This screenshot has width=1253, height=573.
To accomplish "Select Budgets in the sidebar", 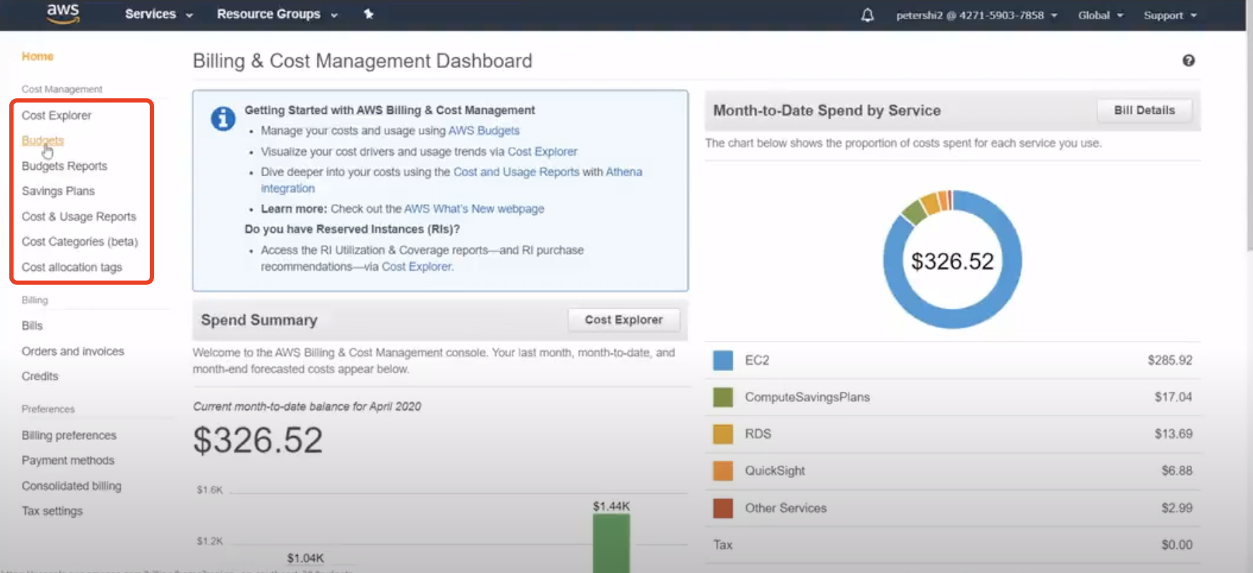I will coord(42,140).
